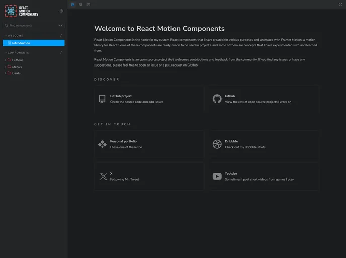Click the X logo icon
Screen dimensions: 346x258
103,176
